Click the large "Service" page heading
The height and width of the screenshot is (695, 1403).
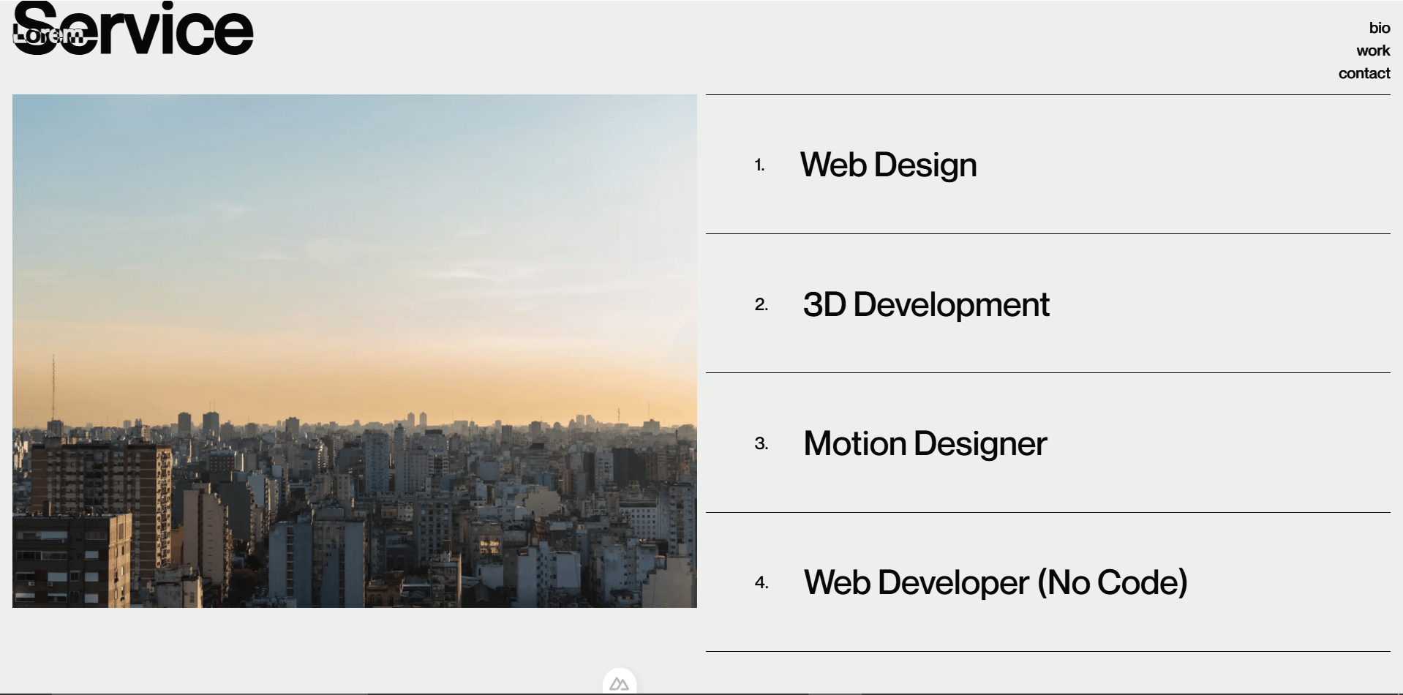(176, 29)
